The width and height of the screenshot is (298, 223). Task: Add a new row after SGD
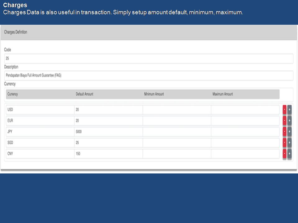click(289, 143)
